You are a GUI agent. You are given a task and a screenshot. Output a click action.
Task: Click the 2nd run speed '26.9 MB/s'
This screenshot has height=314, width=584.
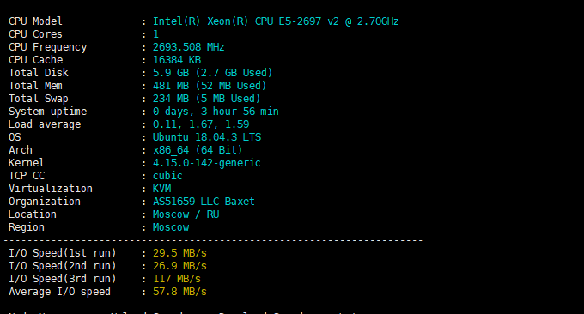[x=179, y=266]
